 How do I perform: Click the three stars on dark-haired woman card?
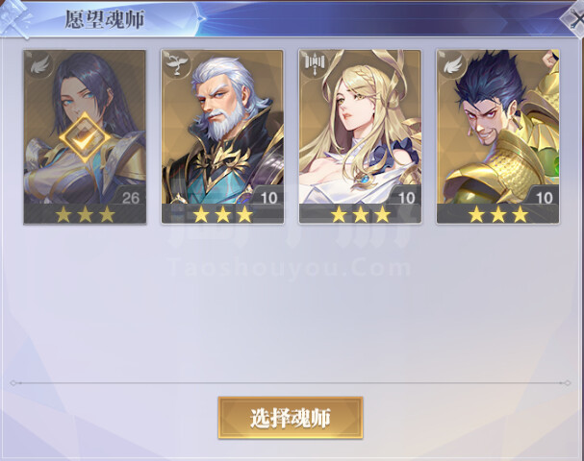(x=86, y=215)
